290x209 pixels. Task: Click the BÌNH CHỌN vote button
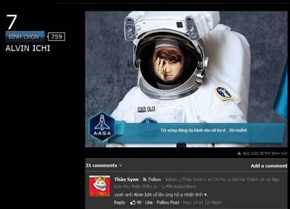pyautogui.click(x=25, y=36)
